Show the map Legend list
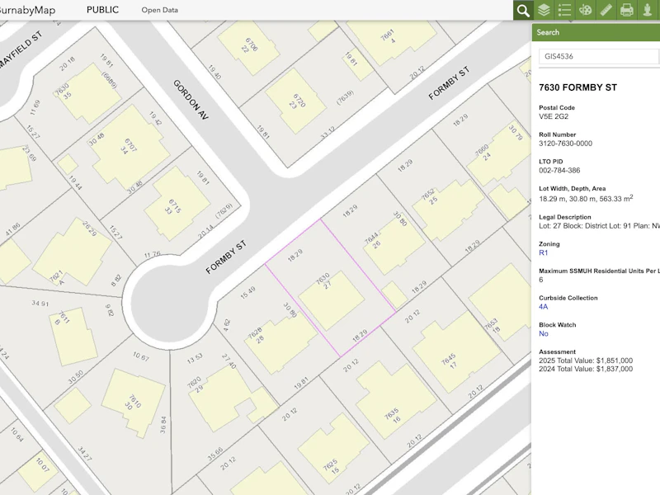Image resolution: width=660 pixels, height=495 pixels. [564, 10]
